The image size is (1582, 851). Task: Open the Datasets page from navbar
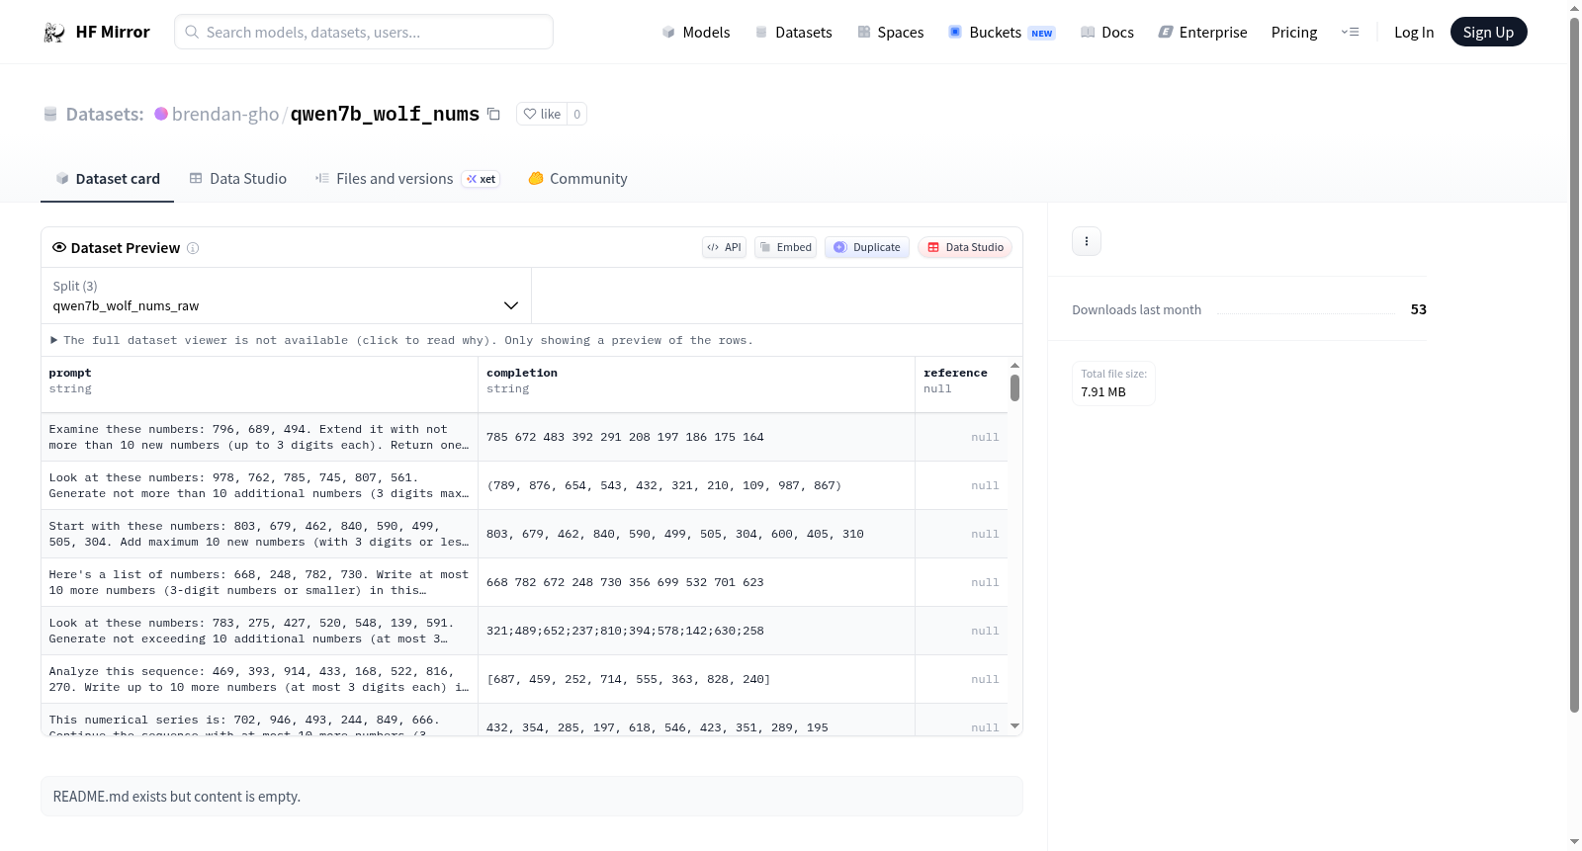tap(793, 32)
